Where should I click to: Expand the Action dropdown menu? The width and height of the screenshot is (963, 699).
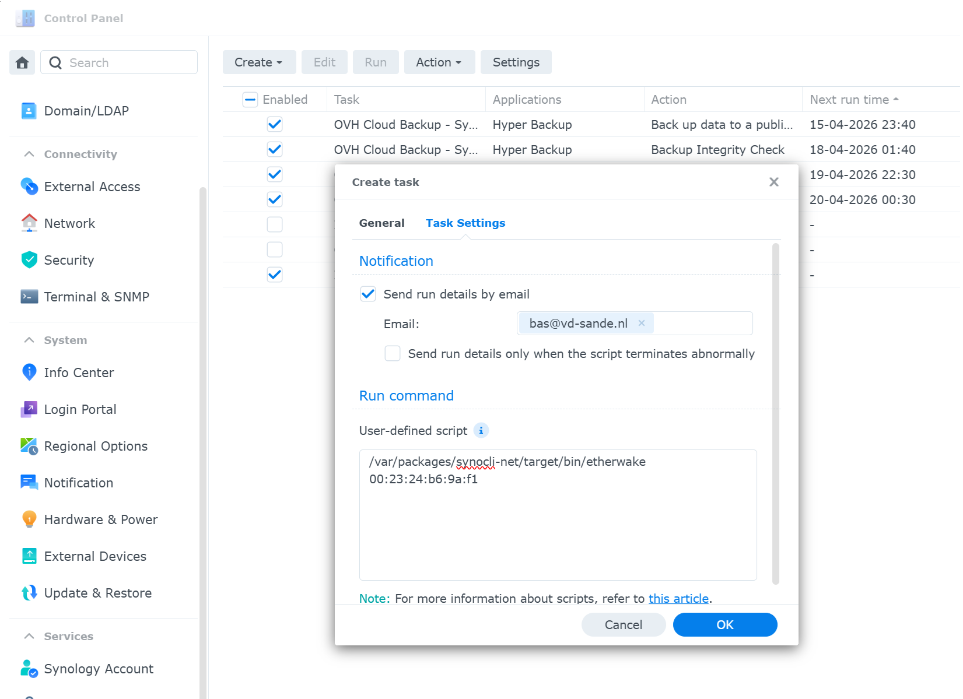(x=439, y=62)
